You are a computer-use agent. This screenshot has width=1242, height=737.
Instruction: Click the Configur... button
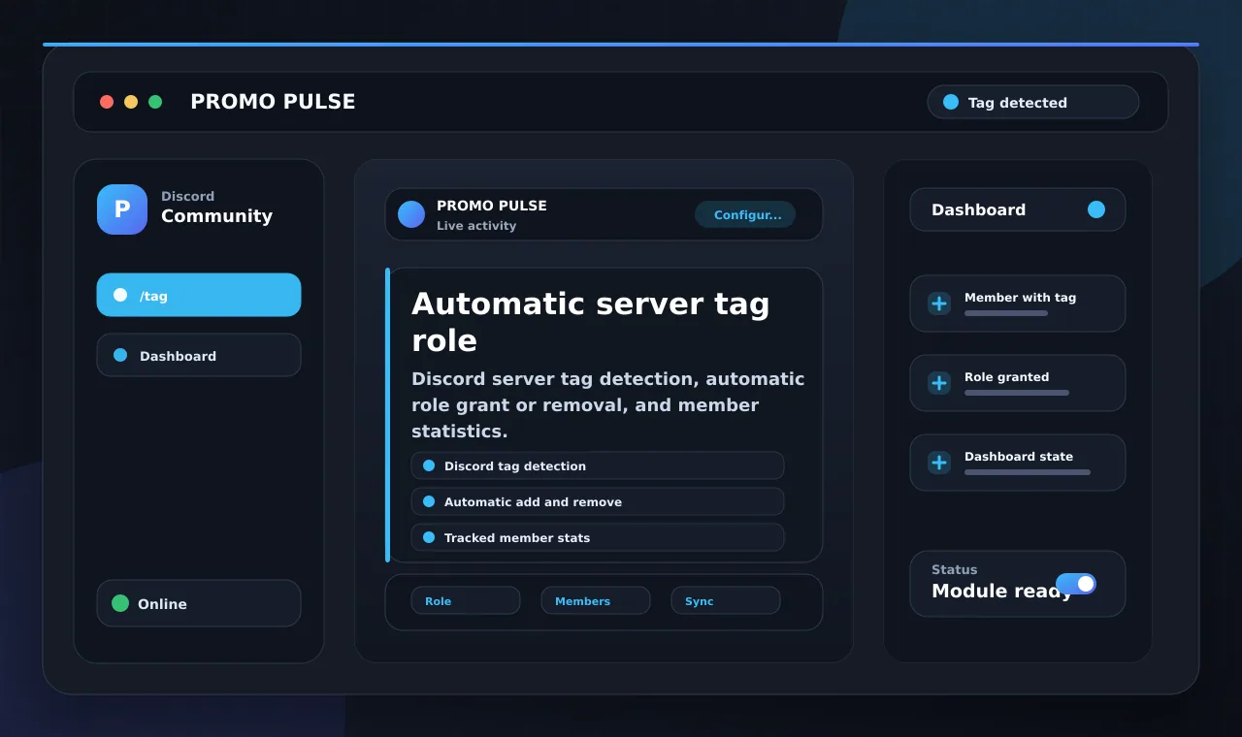[x=745, y=214]
